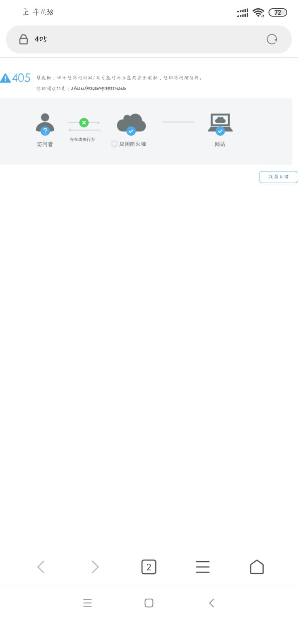Tap the address bar showing 405
The image size is (298, 621).
pos(149,39)
